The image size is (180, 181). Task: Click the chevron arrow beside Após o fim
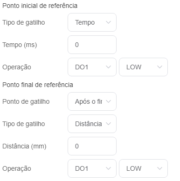(x=108, y=101)
